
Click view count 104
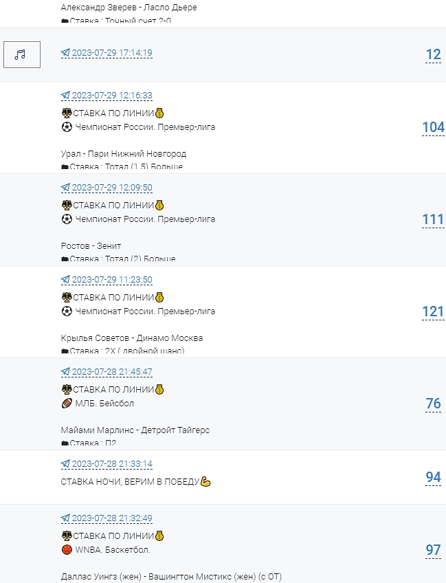click(x=433, y=127)
